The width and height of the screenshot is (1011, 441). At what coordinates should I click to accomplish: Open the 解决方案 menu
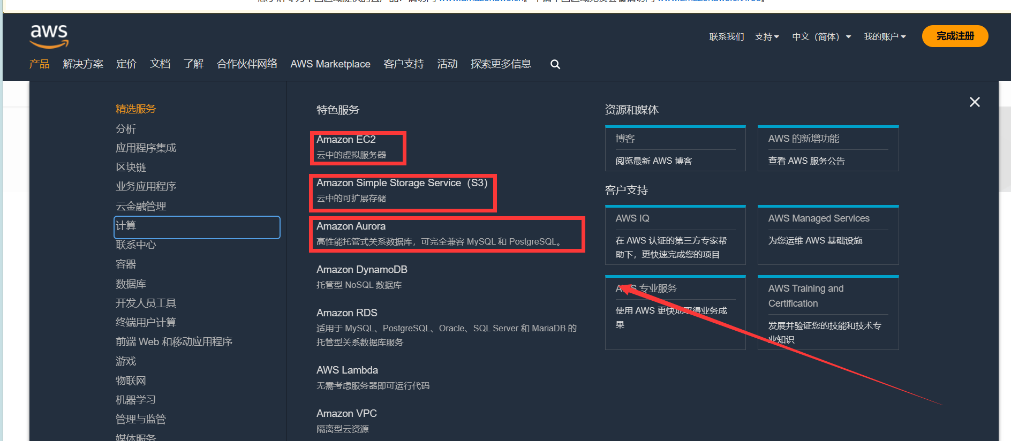pos(83,64)
